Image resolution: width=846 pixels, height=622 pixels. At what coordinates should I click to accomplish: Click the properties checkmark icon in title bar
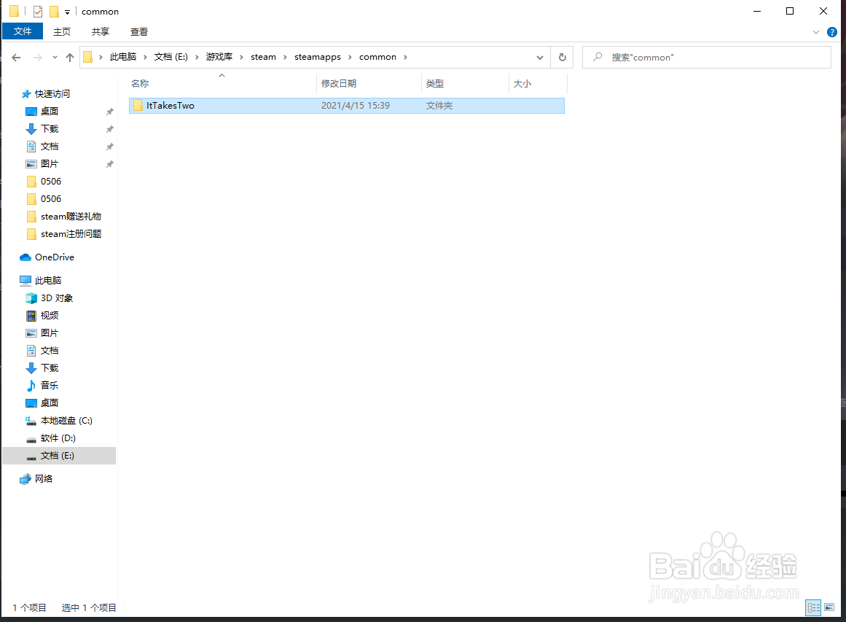pyautogui.click(x=38, y=12)
